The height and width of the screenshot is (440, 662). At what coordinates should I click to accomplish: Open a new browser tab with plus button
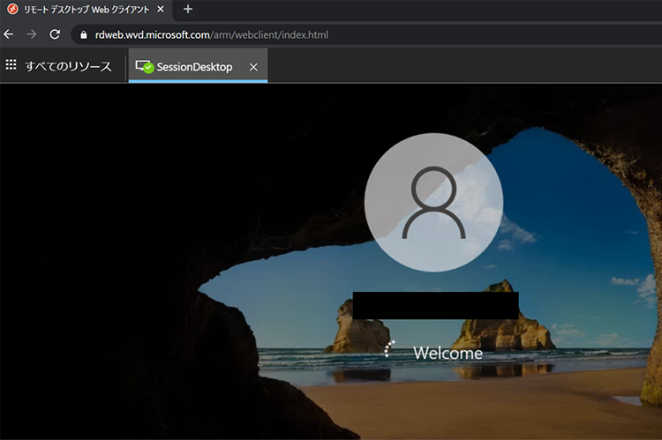click(x=187, y=9)
